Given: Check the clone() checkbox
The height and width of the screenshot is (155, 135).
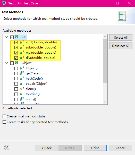Looking at the screenshot, I should tap(16, 89).
